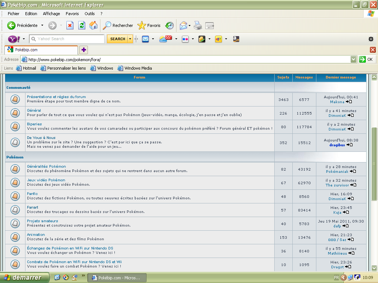
Task: Open the Outils menu
Action: (x=90, y=14)
